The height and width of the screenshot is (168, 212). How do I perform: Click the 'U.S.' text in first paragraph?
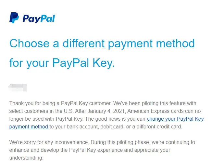69,111
